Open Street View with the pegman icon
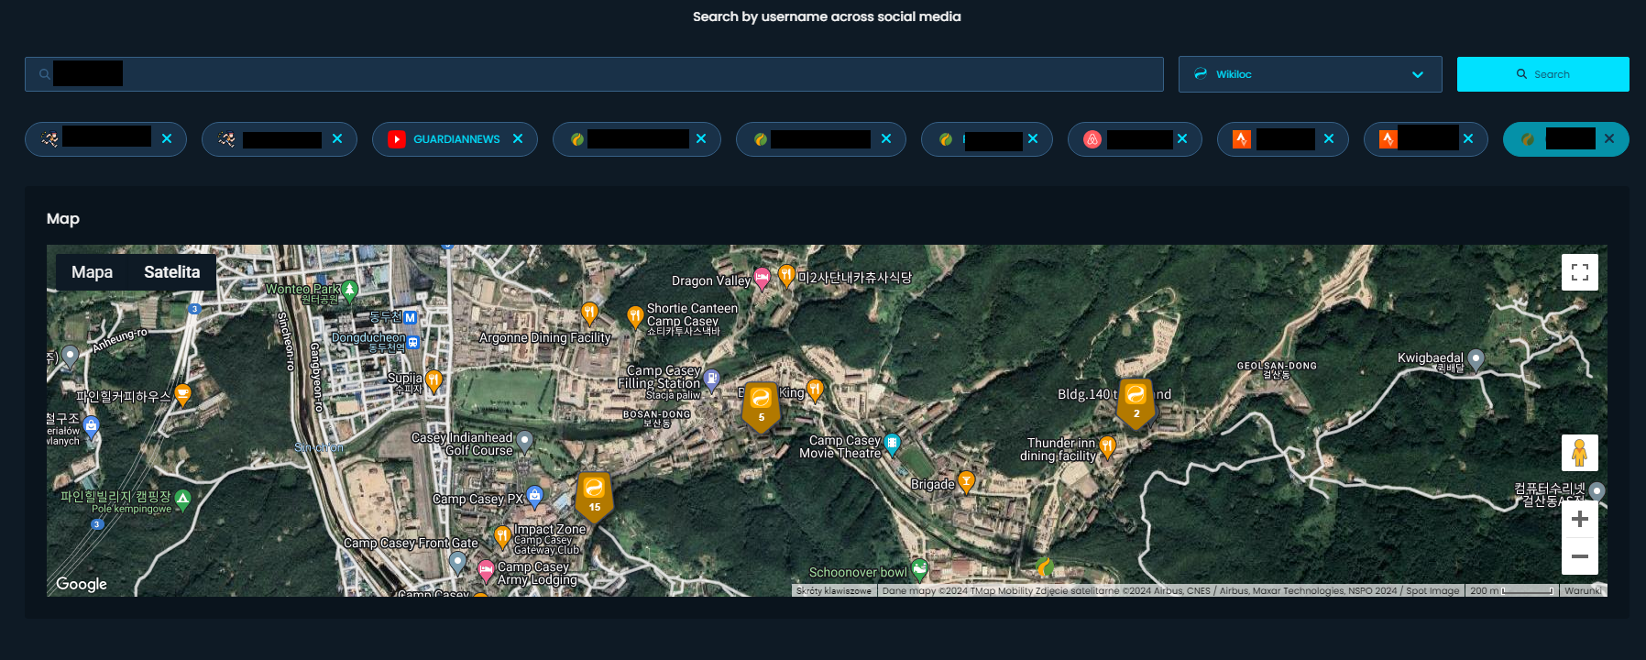Screen dimensions: 1646x660 click(1579, 453)
